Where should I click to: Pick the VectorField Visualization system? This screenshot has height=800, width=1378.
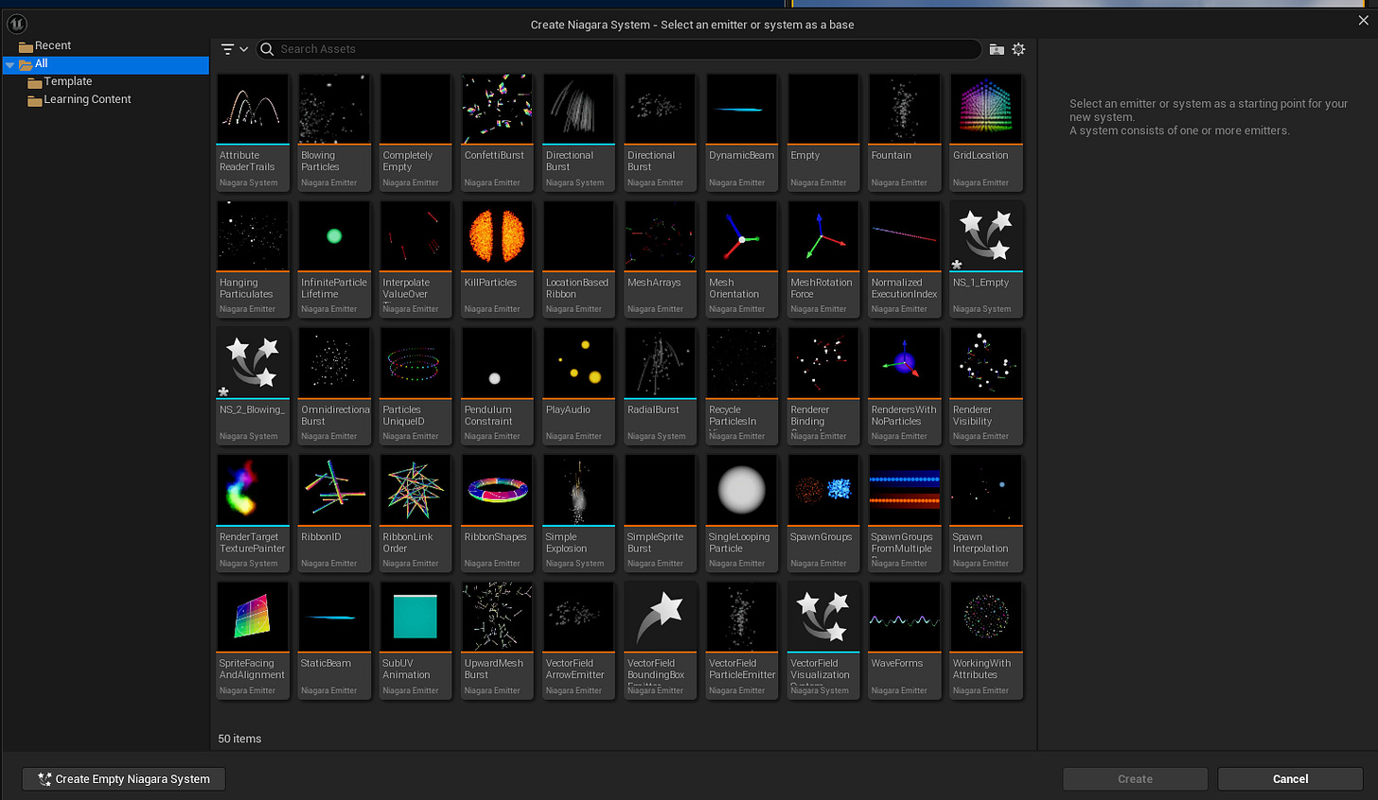point(823,640)
